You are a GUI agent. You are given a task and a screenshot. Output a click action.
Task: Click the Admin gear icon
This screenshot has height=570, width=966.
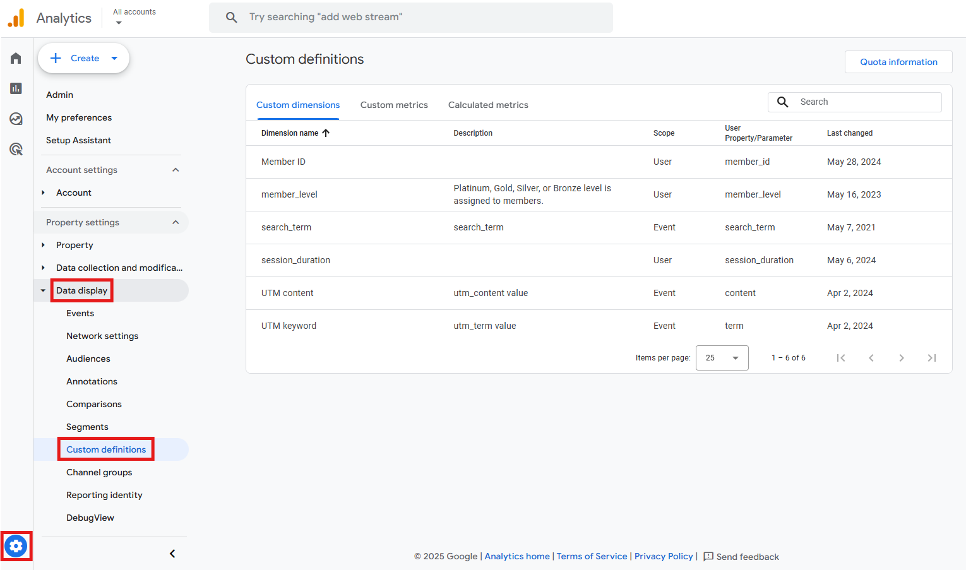(x=16, y=546)
